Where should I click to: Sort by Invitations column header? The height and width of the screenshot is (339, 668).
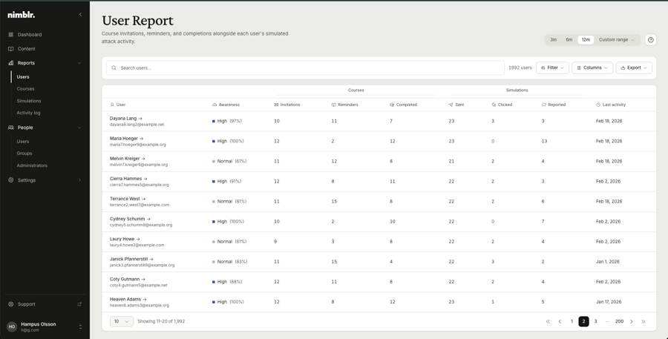click(x=287, y=105)
